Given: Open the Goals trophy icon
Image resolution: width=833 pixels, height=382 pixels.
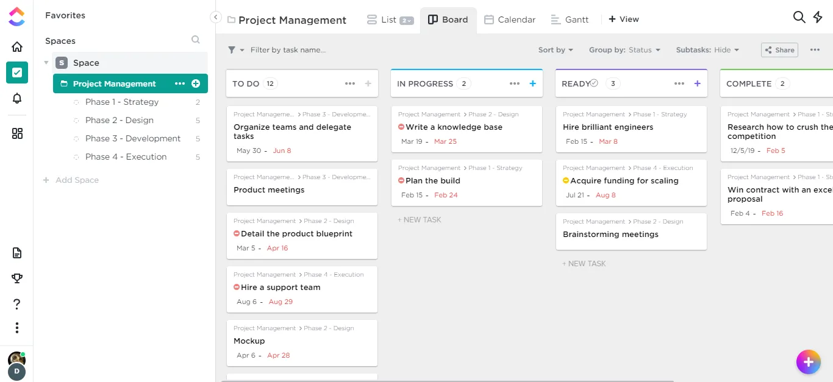Looking at the screenshot, I should 16,277.
